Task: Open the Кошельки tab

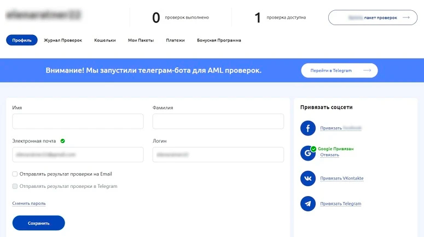Action: 105,40
